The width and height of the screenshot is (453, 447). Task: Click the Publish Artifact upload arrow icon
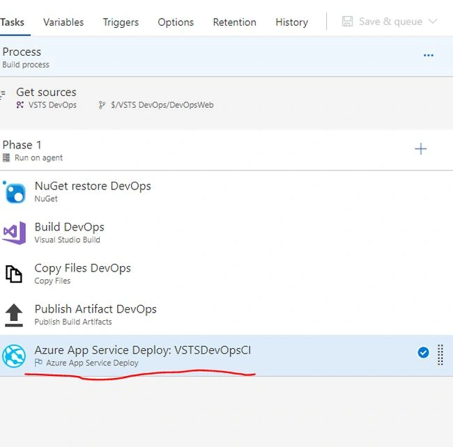14,315
